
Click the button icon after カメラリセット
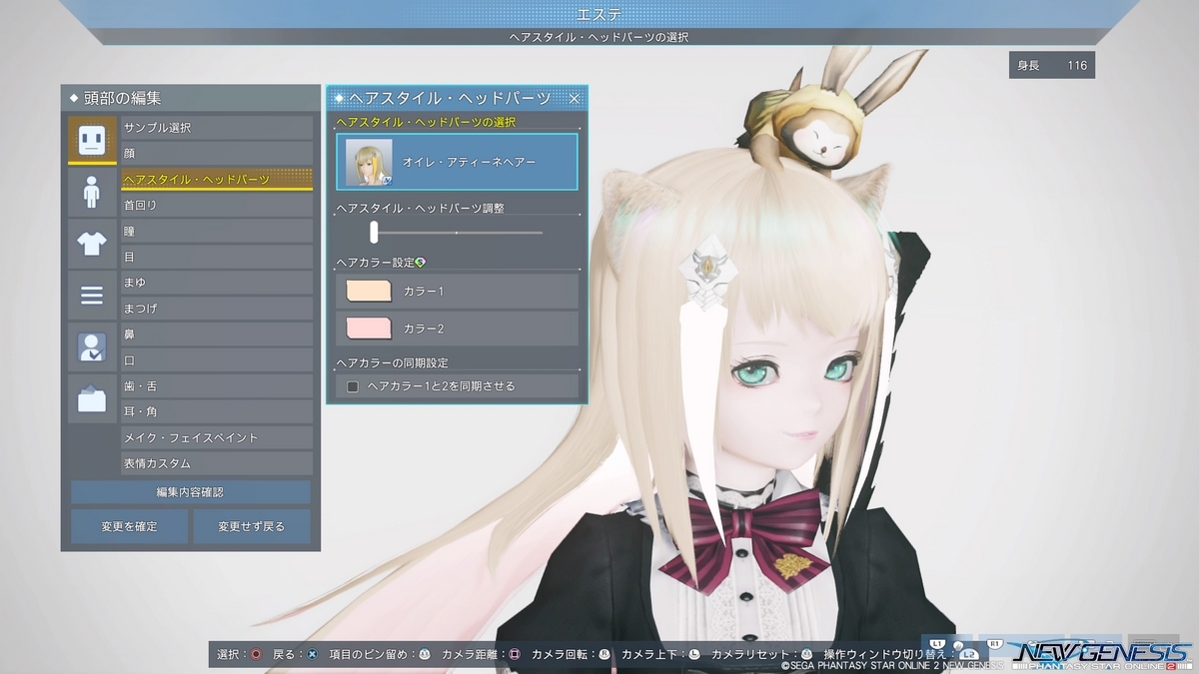coord(806,655)
